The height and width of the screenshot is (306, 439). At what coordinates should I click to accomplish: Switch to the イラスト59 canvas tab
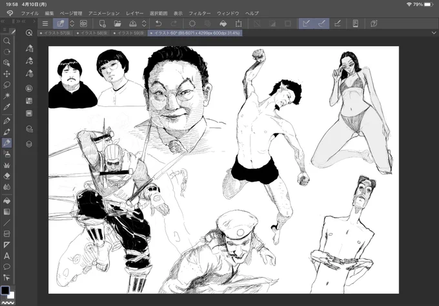pos(129,33)
